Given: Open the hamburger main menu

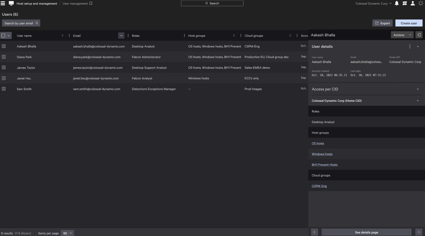Looking at the screenshot, I should (3, 3).
